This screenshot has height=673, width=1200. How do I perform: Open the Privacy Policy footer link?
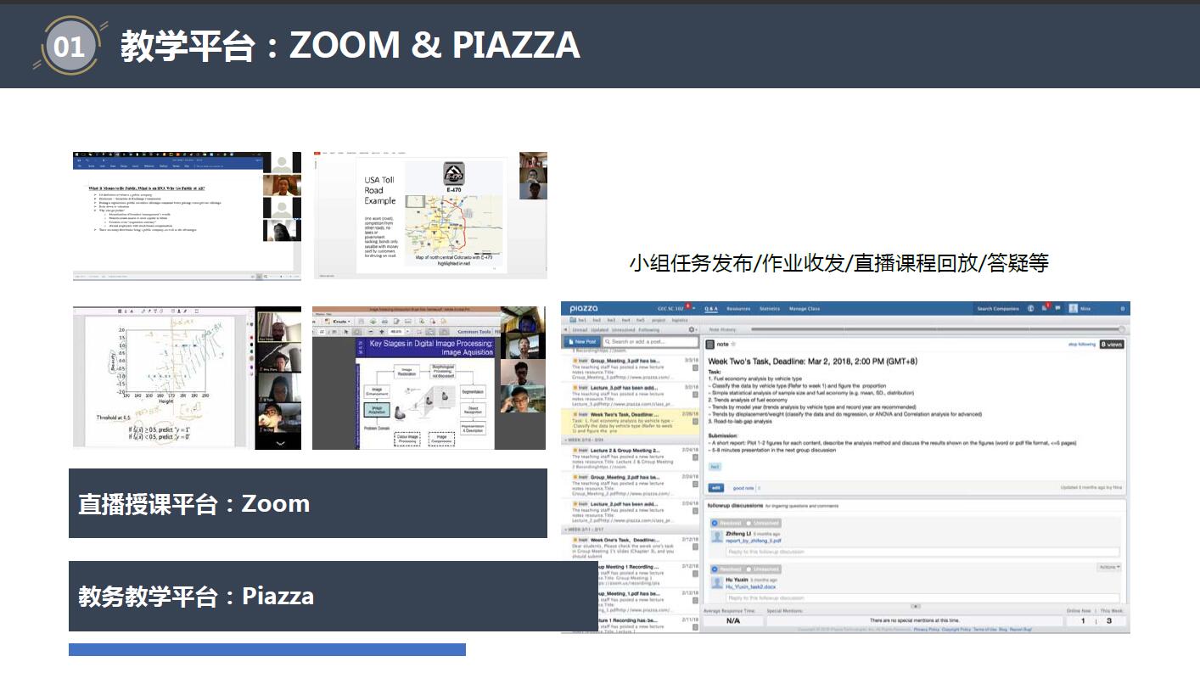[927, 629]
